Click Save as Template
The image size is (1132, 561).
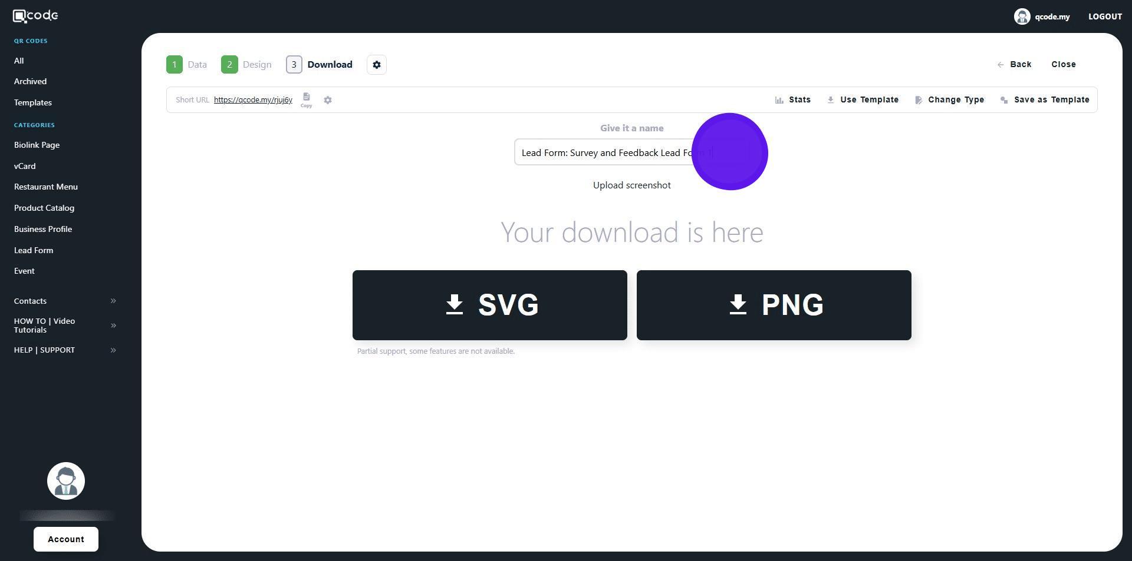[x=1045, y=100]
